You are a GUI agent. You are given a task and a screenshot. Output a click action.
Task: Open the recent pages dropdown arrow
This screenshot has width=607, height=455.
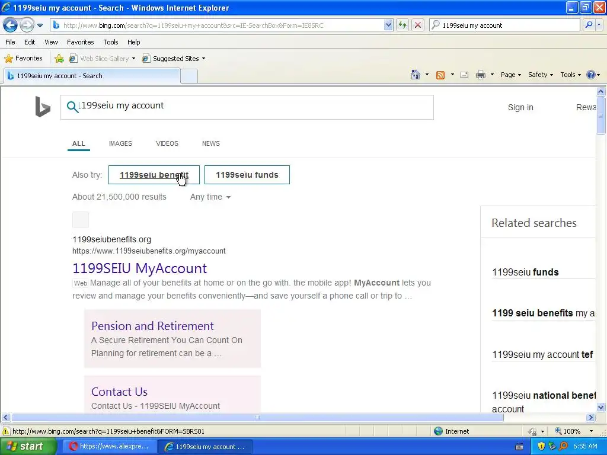tap(40, 25)
